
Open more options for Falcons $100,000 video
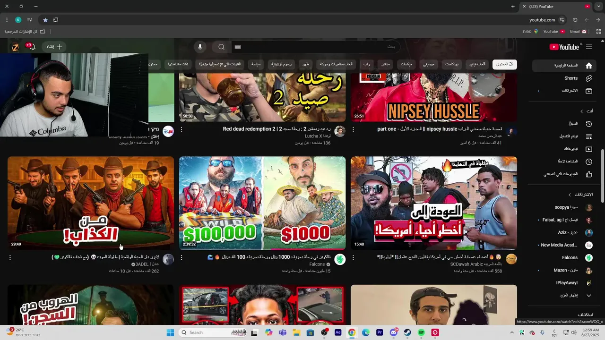click(181, 258)
